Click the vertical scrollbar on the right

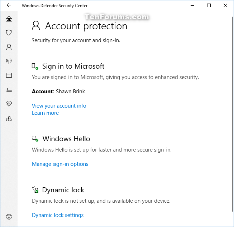click(x=233, y=114)
